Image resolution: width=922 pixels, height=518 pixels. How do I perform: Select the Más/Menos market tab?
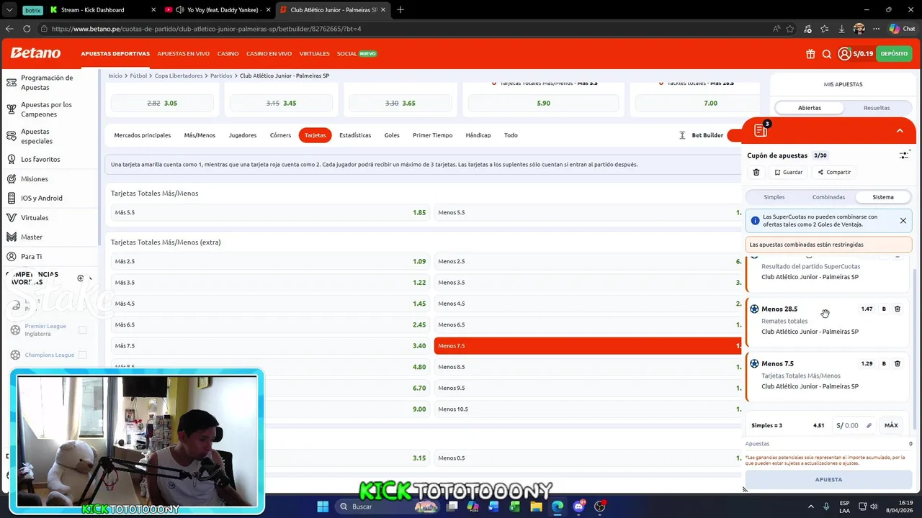coord(200,135)
